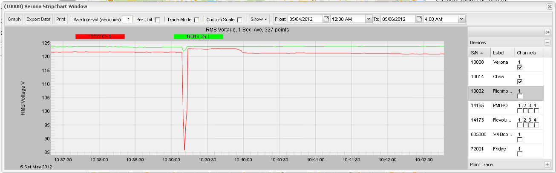Click the chart title RMS Voltage 1 Sec. Ave
Viewport: 556px width, 173px height.
click(247, 30)
